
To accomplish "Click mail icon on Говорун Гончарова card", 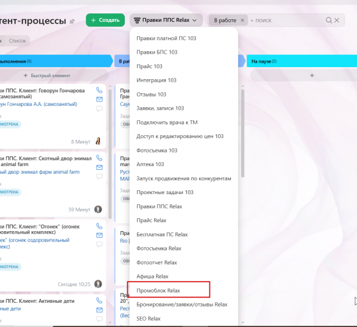I will 99,99.
